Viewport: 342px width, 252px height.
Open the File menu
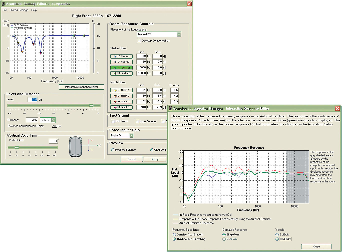[5, 10]
